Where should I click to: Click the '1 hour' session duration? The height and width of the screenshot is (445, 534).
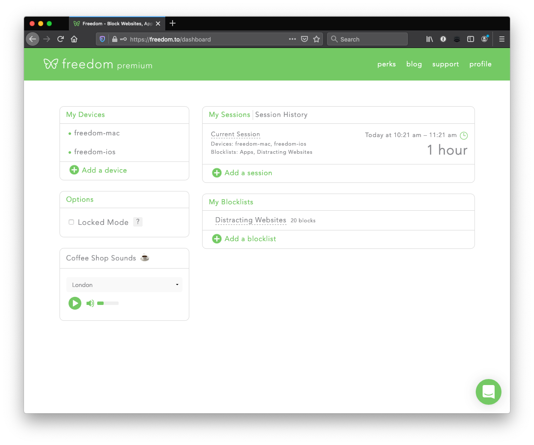pyautogui.click(x=447, y=150)
